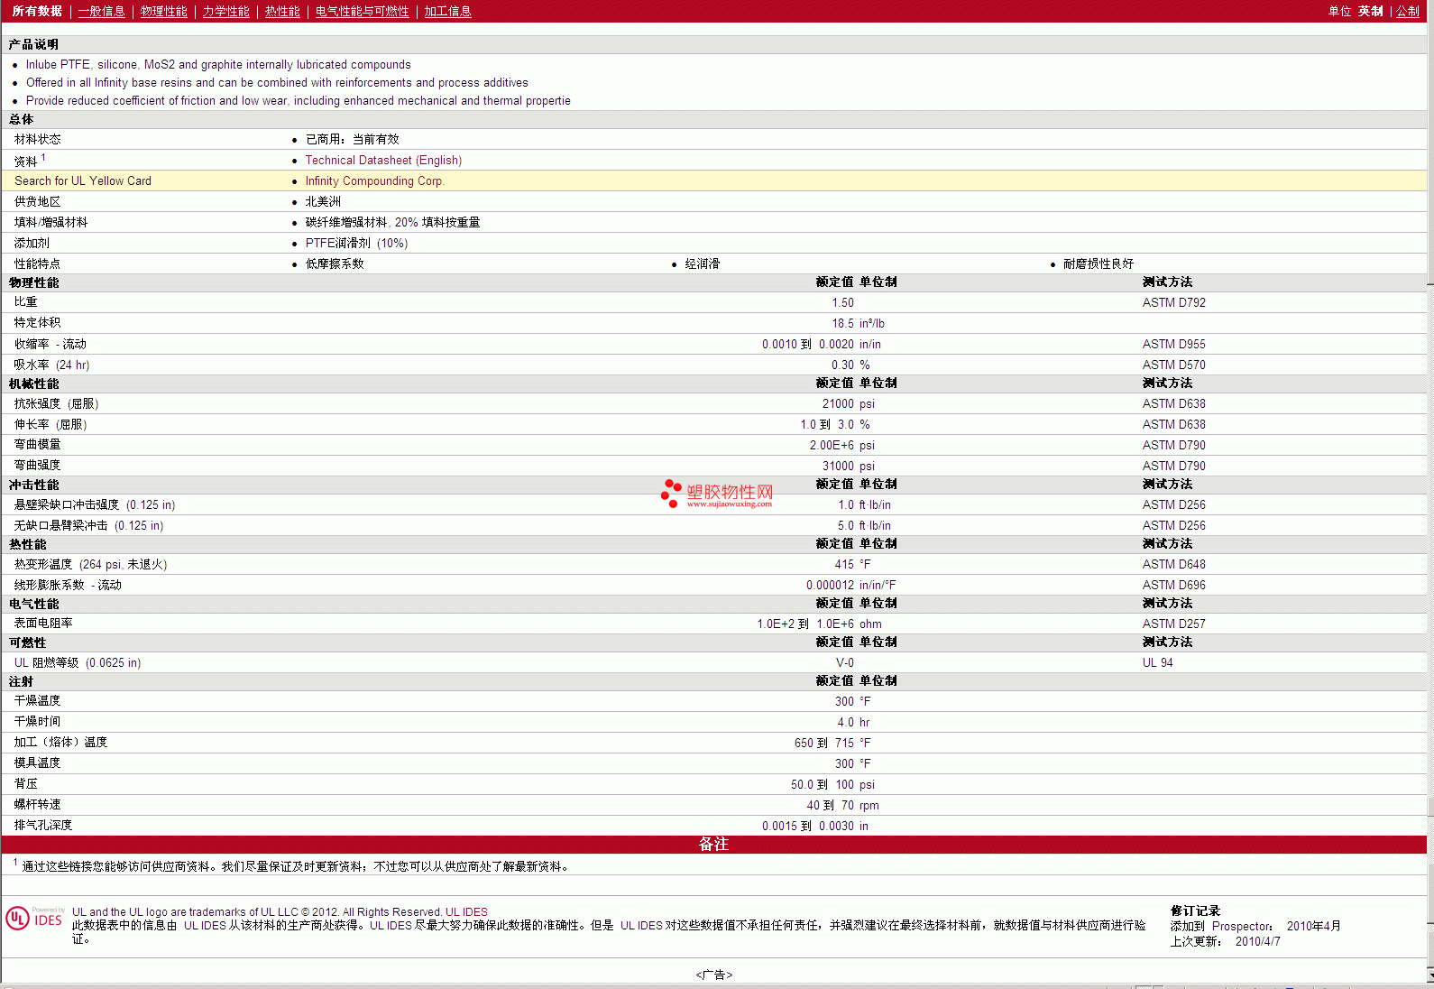Image resolution: width=1434 pixels, height=989 pixels.
Task: Click the Infinity Compounding Corp. link
Action: (x=374, y=181)
